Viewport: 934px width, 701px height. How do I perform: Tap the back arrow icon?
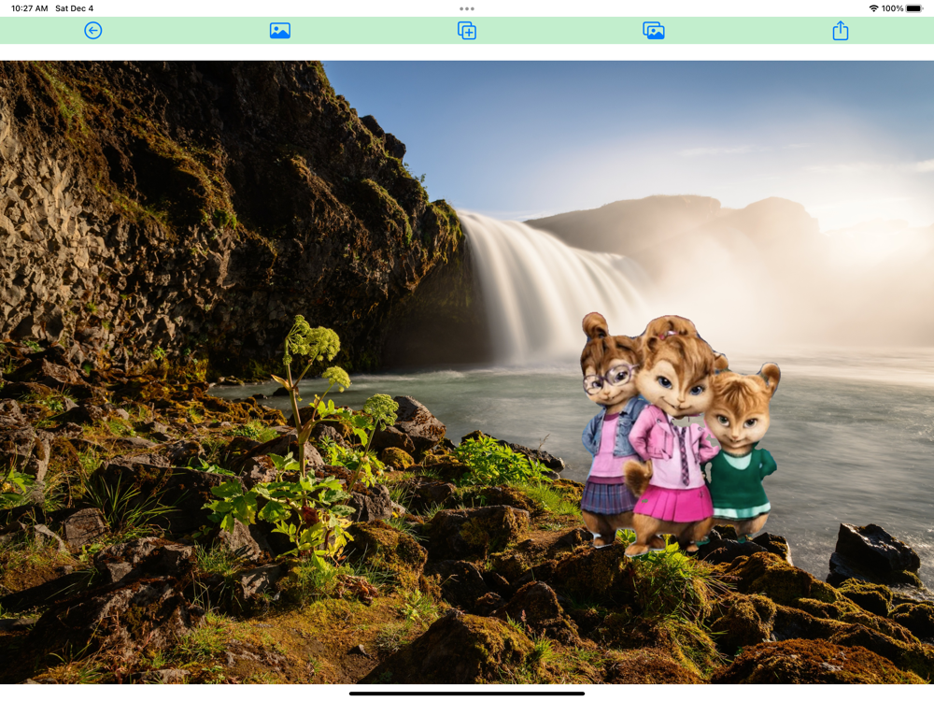tap(92, 31)
